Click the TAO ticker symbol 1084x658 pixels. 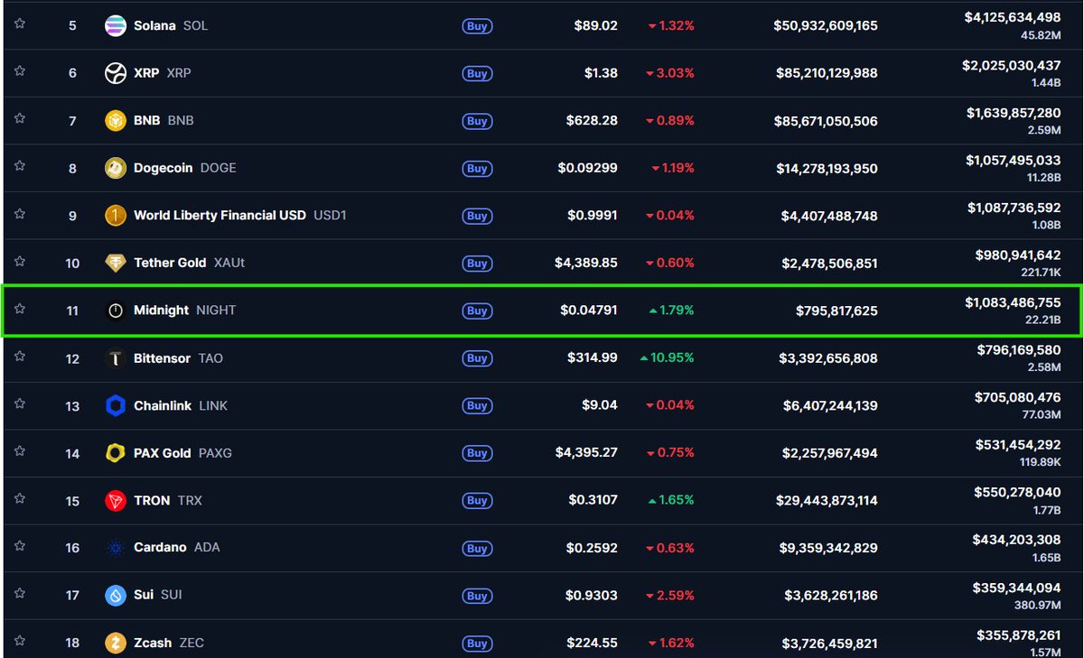(210, 358)
